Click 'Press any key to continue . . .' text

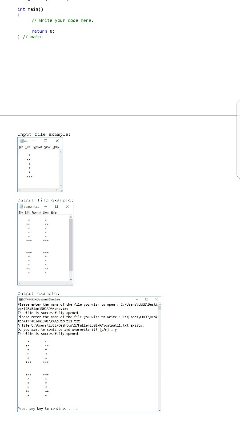48,409
